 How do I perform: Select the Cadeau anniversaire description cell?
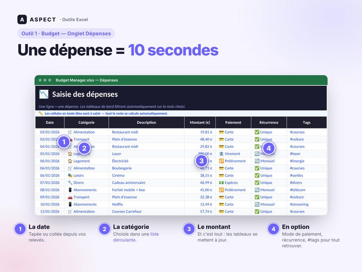coord(146,183)
